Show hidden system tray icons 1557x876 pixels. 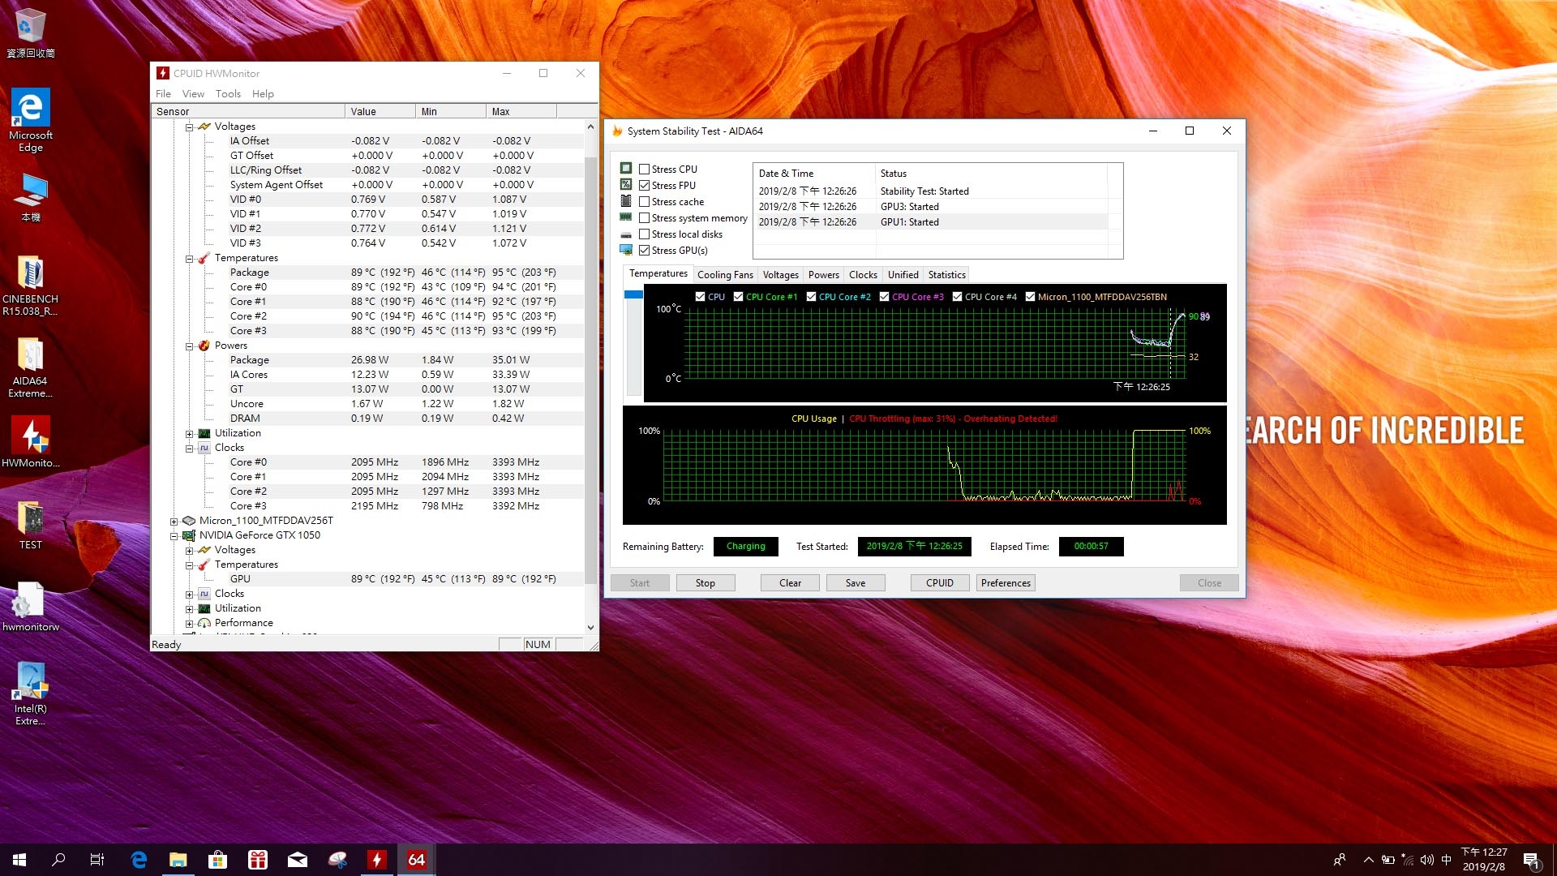click(x=1369, y=860)
